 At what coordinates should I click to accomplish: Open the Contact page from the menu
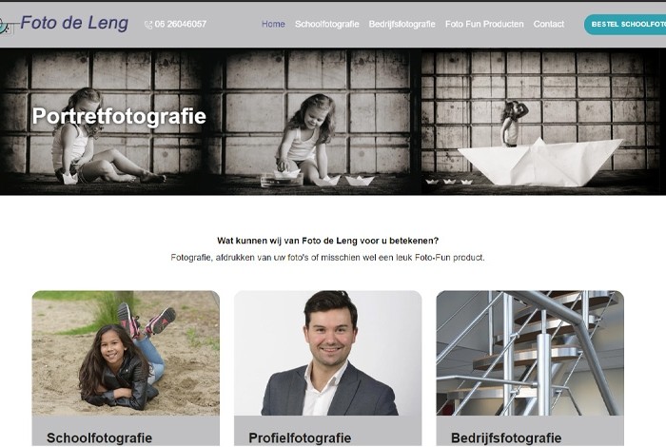[549, 24]
